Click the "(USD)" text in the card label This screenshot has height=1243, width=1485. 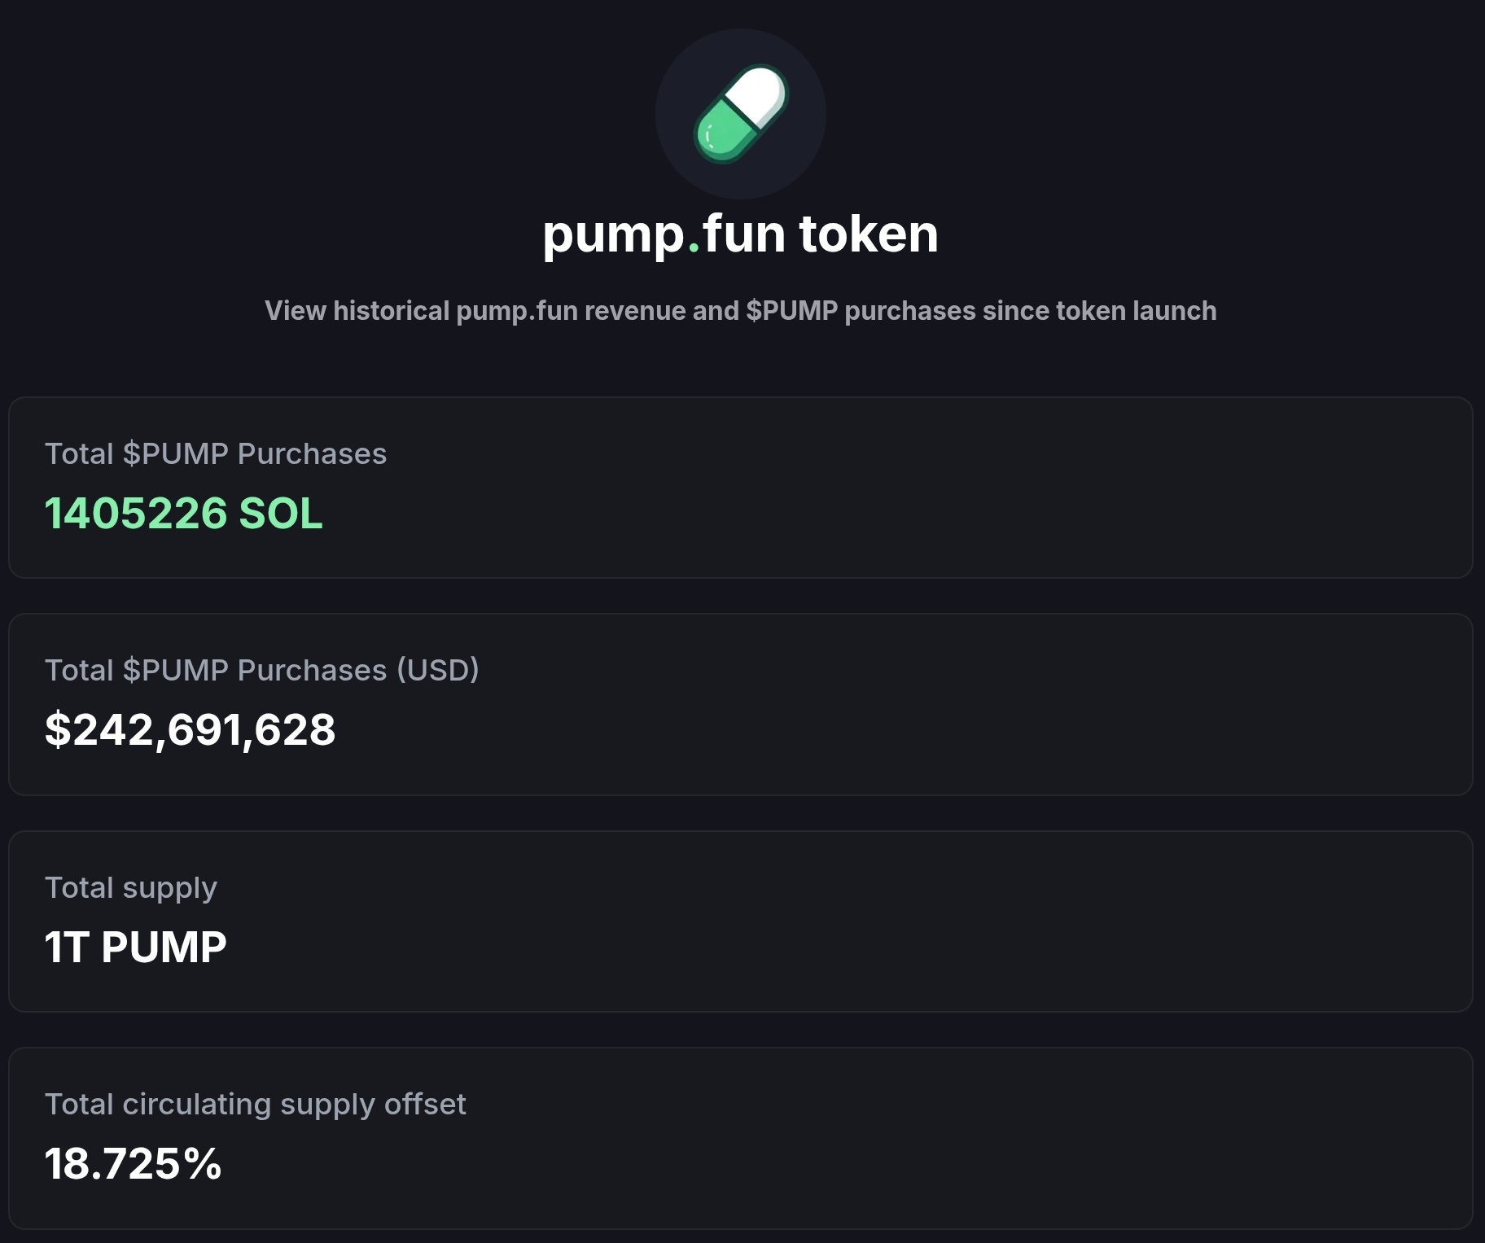pyautogui.click(x=438, y=671)
